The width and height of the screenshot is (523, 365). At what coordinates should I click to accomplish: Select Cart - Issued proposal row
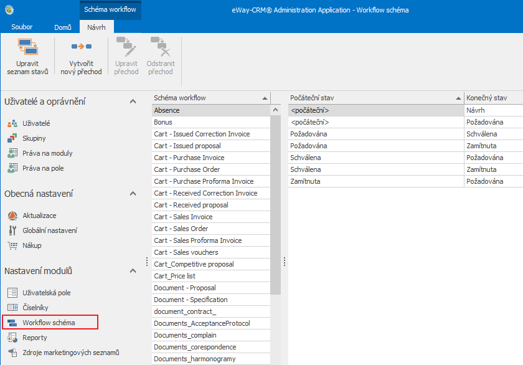click(211, 146)
